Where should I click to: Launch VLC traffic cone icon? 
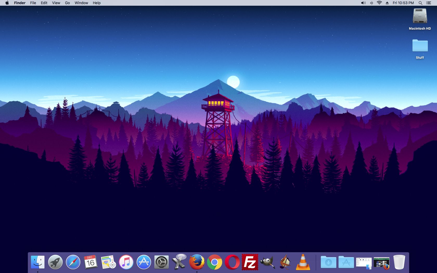pos(303,262)
